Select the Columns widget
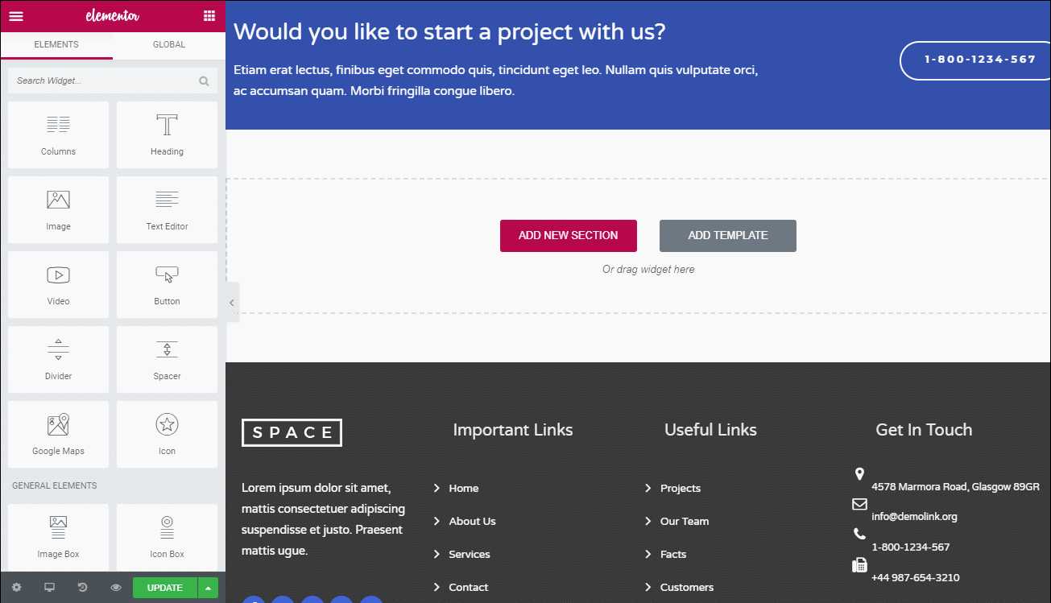The width and height of the screenshot is (1051, 603). (x=58, y=134)
